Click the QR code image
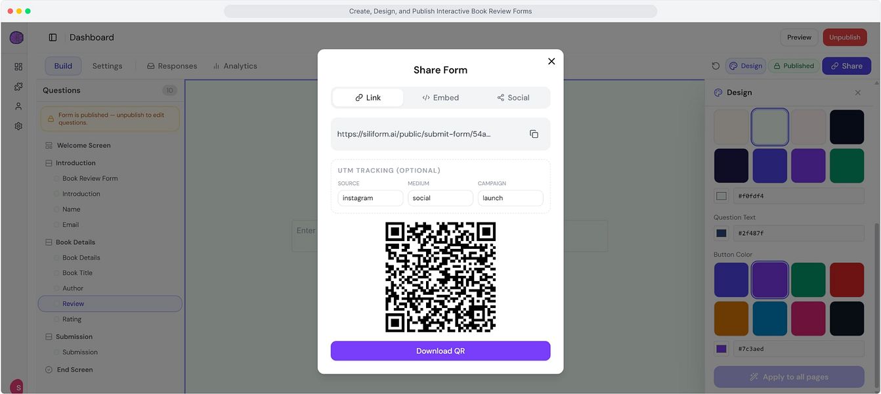Viewport: 881px width, 394px height. 440,277
